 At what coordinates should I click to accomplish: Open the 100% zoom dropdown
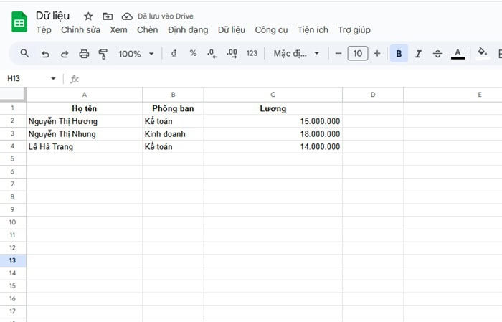pyautogui.click(x=136, y=54)
